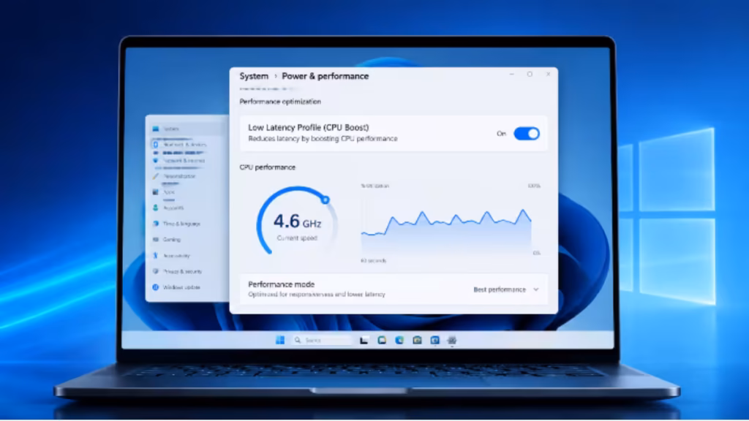
Task: Minimize the Power & performance window
Action: [511, 75]
